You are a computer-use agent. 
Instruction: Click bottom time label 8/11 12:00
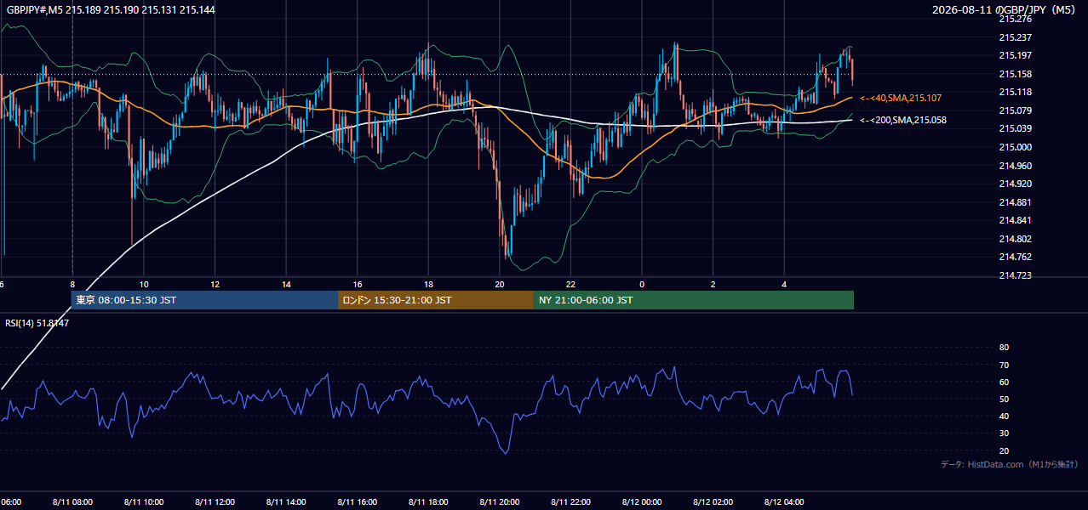pyautogui.click(x=215, y=502)
